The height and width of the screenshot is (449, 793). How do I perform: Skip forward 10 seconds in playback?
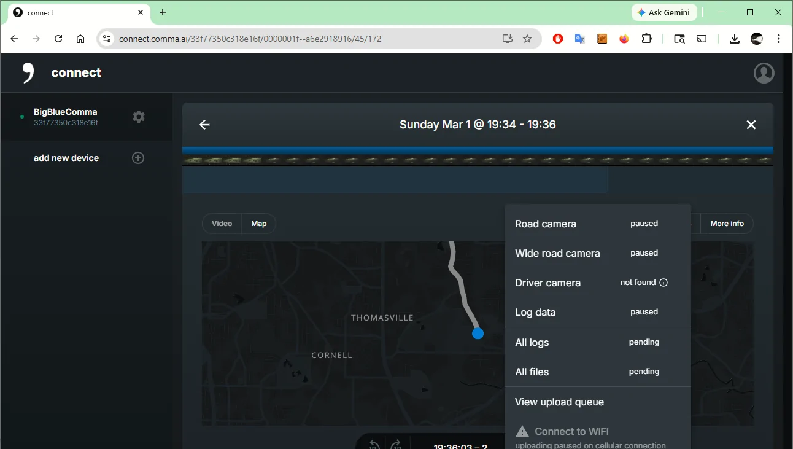[x=396, y=445]
